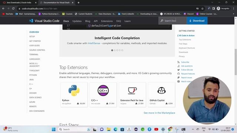
Task: Open the PYTHON docs section
Action: (33, 75)
